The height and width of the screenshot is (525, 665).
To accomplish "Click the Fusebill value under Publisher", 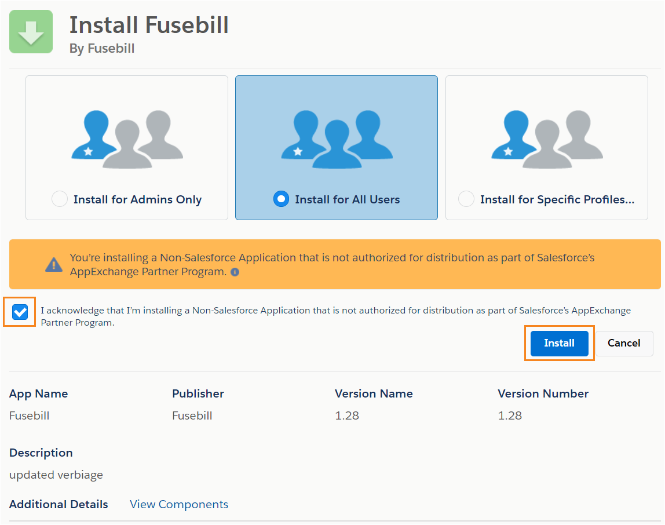I will coord(192,415).
